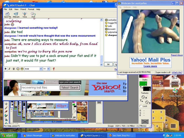Expand the foreground style flyout arrow
Image resolution: width=184 pixels, height=138 pixels.
click(x=146, y=84)
